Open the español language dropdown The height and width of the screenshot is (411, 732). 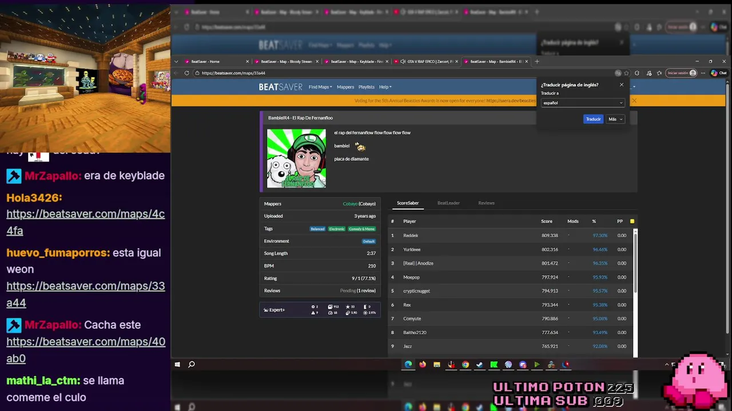pyautogui.click(x=582, y=103)
